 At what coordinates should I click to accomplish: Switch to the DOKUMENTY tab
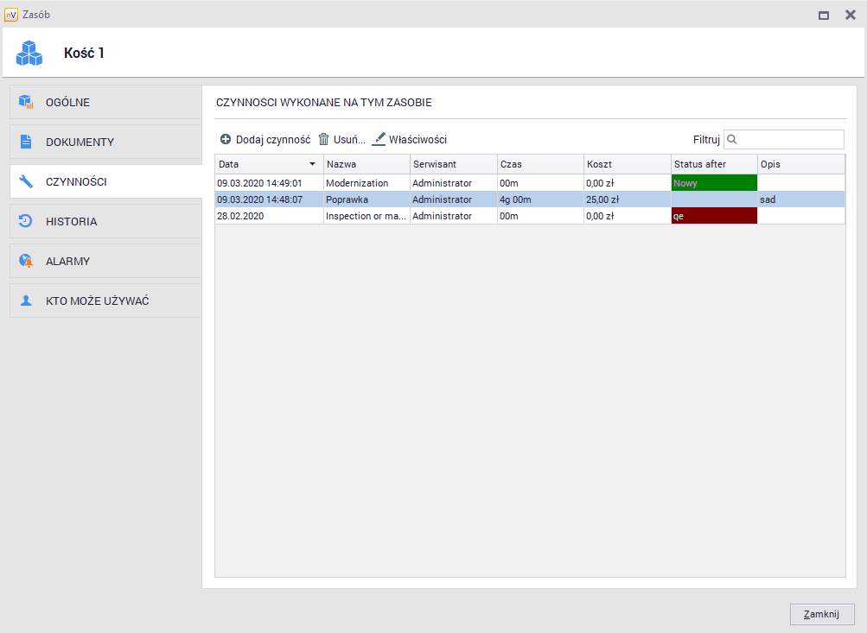80,142
